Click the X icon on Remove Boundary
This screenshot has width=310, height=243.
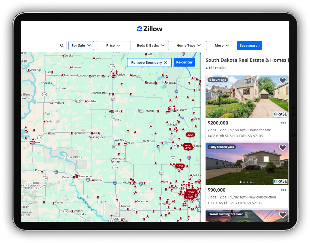point(166,63)
